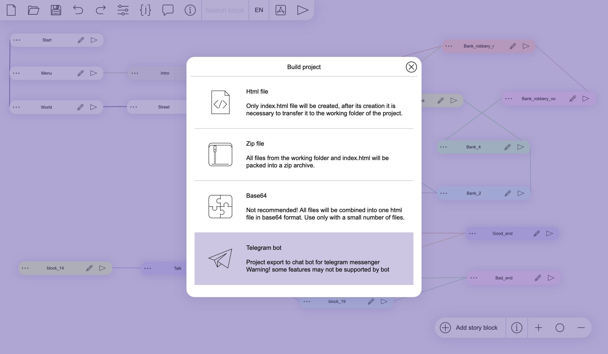Open the EN language selector
This screenshot has height=354, width=608.
coord(259,10)
